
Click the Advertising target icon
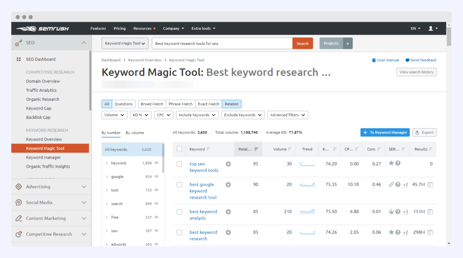point(19,186)
